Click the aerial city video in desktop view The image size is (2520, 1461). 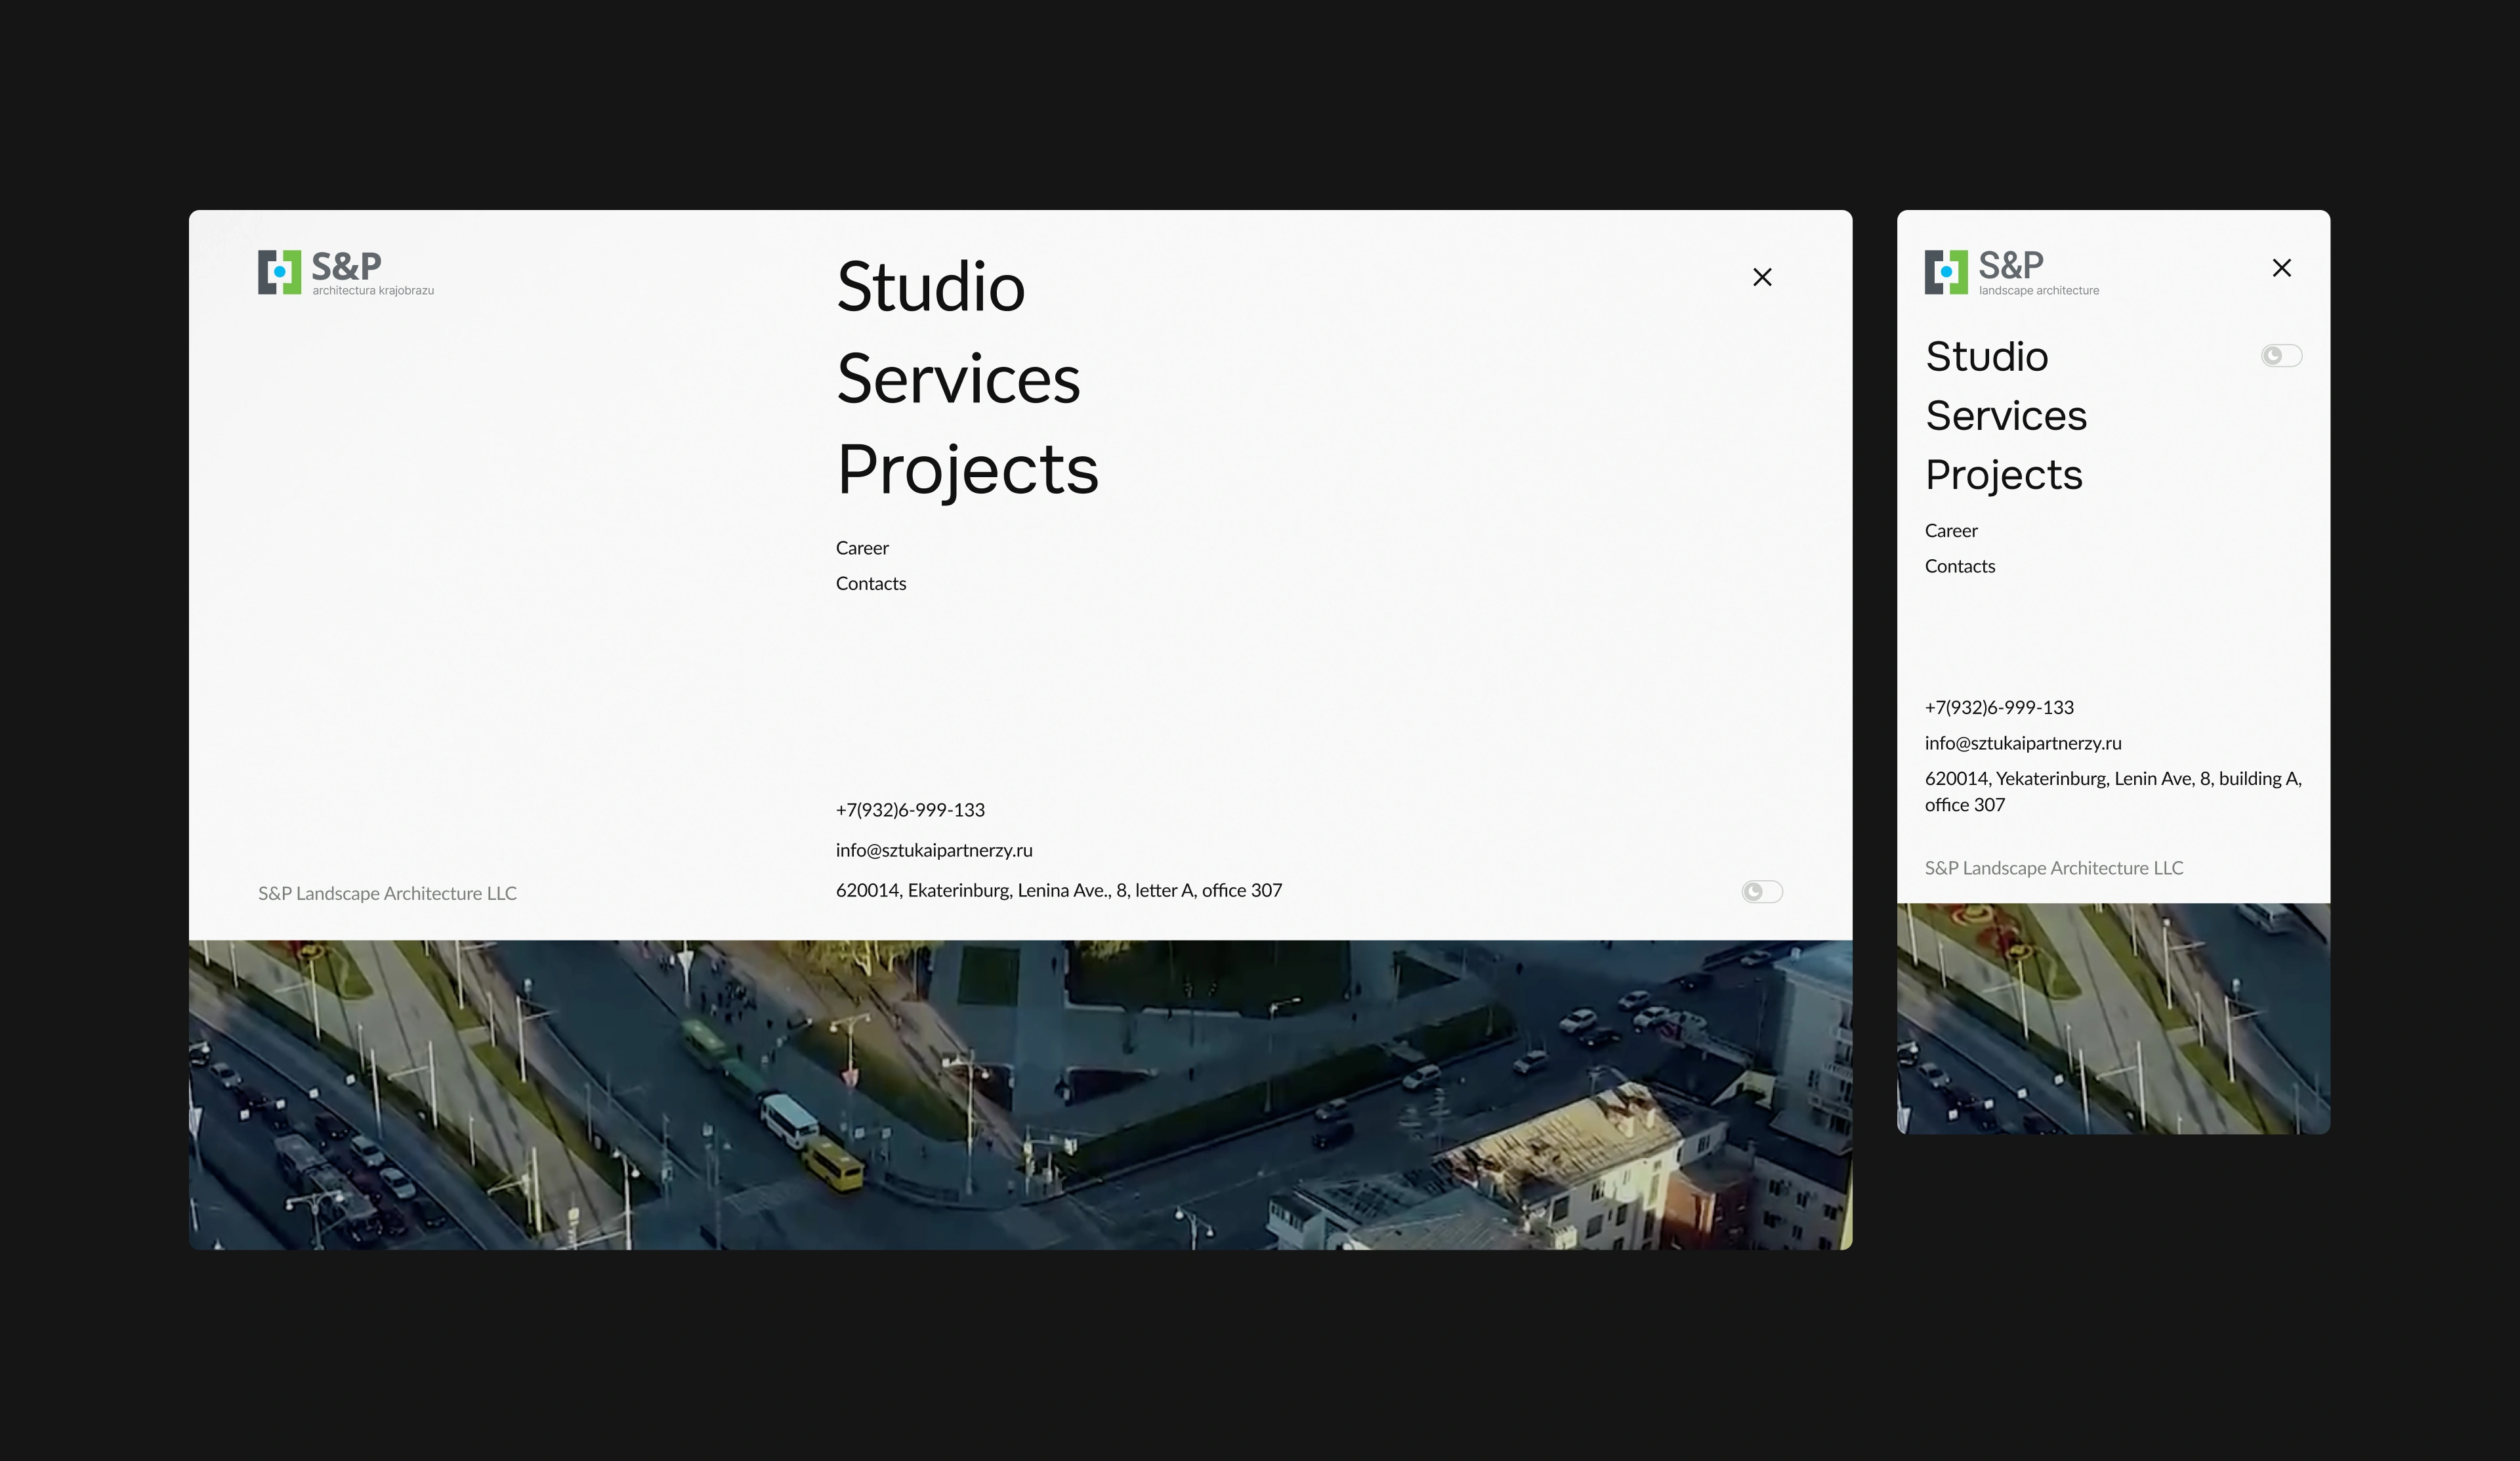click(1020, 1095)
